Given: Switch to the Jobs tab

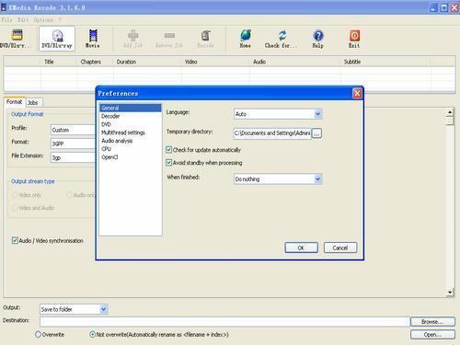Looking at the screenshot, I should click(33, 102).
